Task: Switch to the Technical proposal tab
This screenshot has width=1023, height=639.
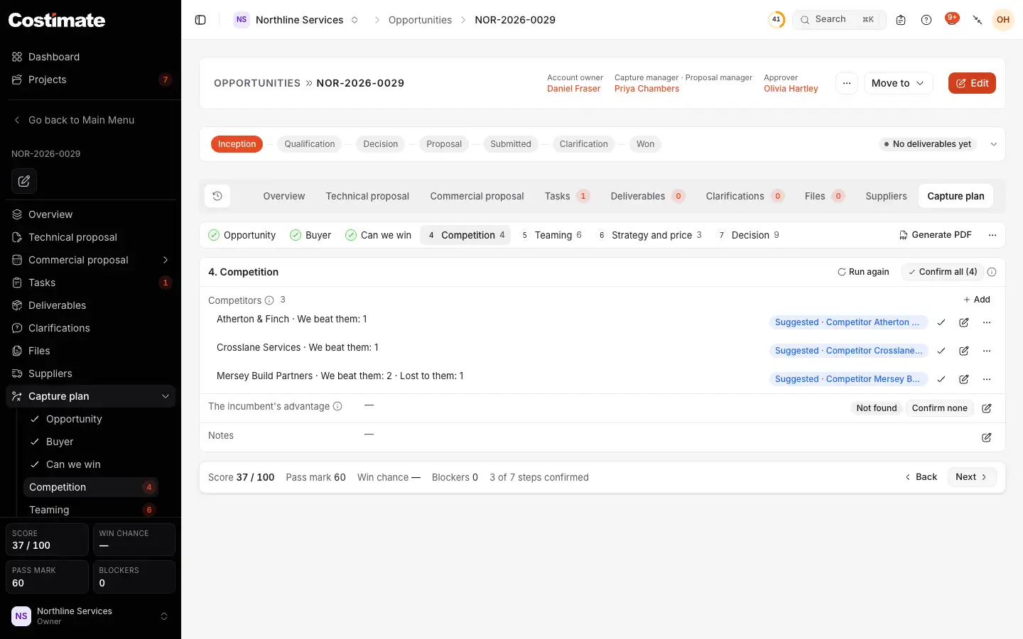Action: 367,196
